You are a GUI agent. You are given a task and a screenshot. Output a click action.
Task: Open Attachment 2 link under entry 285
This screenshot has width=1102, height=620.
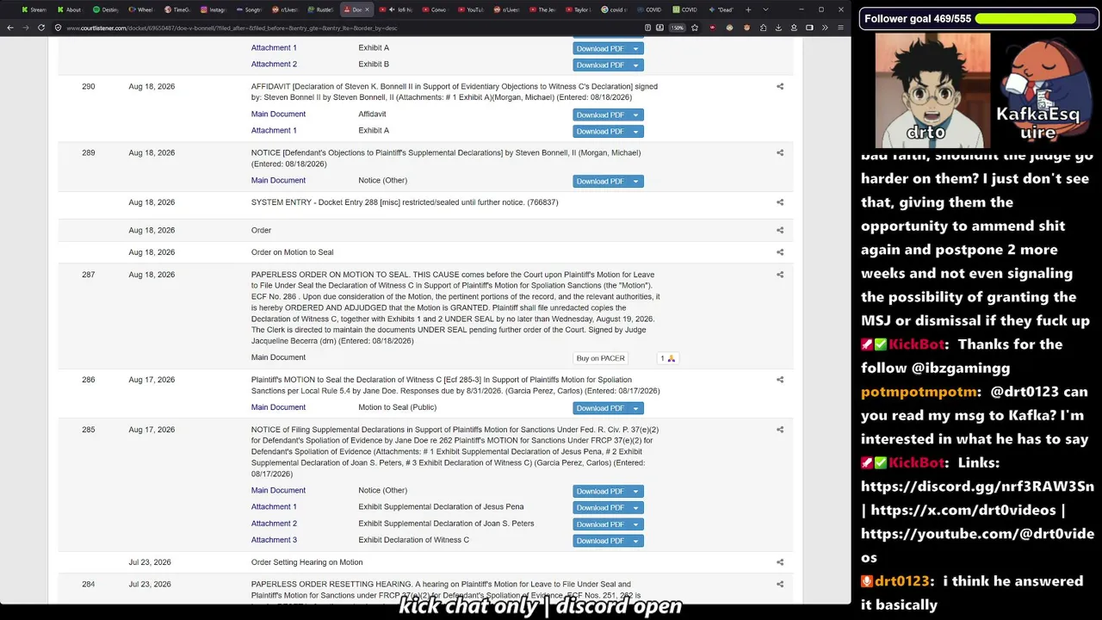pos(274,524)
